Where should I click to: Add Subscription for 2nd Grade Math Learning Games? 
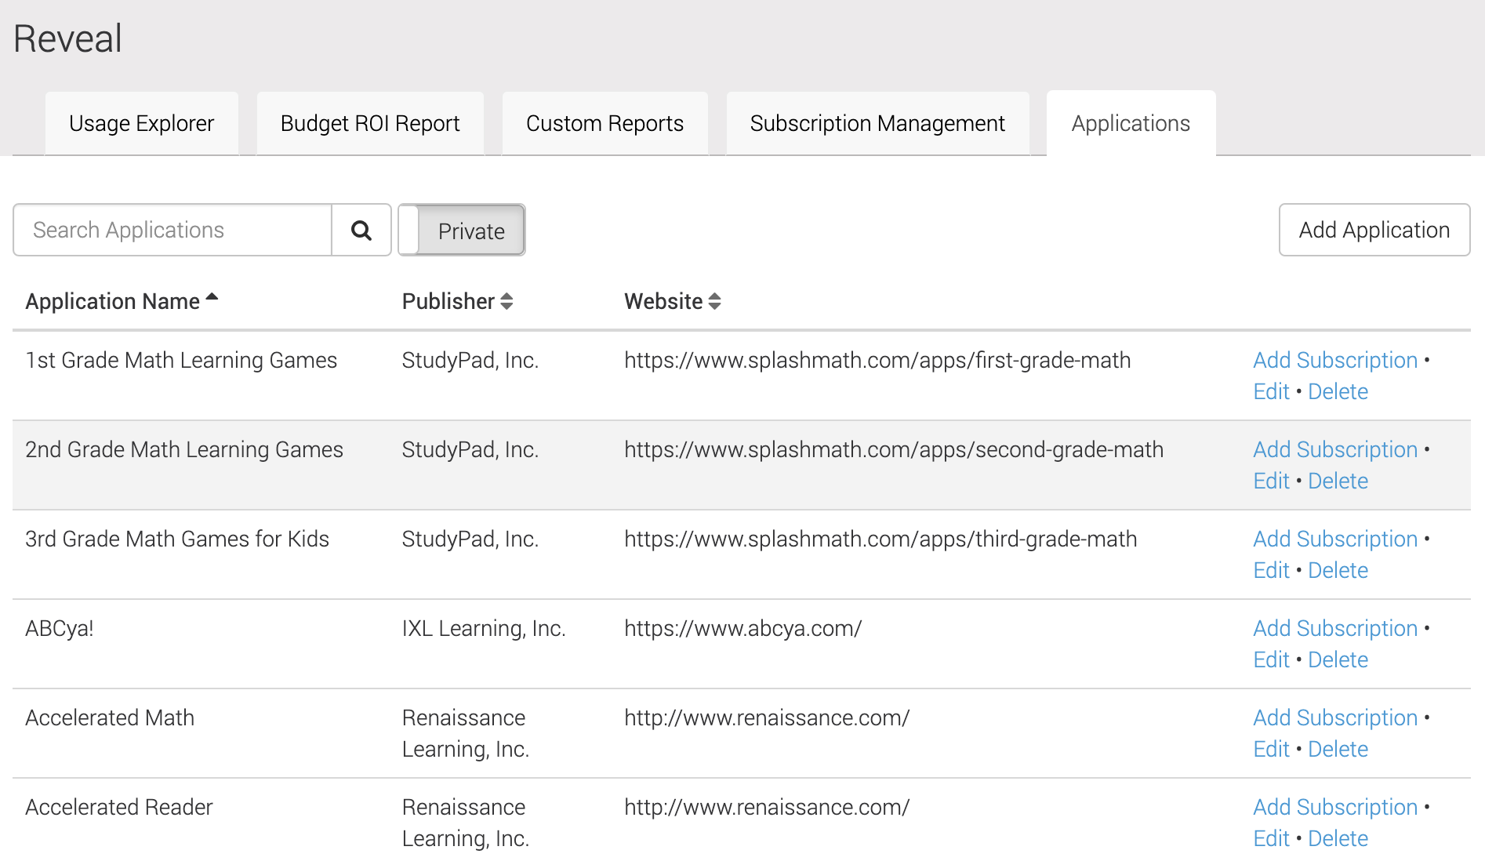1335,449
